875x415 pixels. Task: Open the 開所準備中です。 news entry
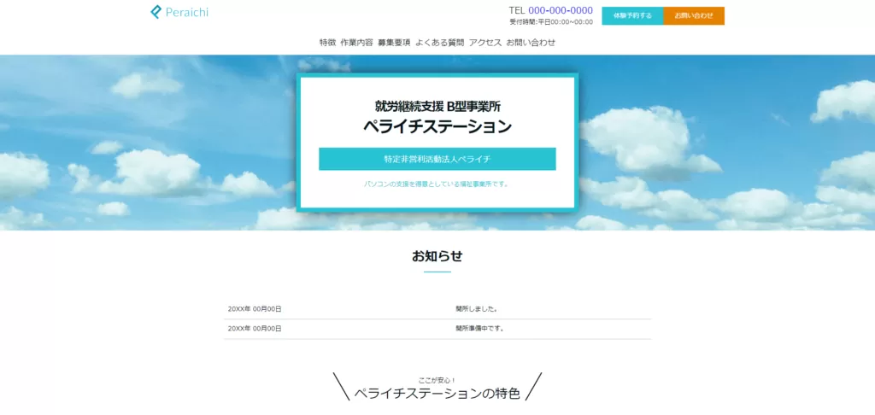click(479, 328)
